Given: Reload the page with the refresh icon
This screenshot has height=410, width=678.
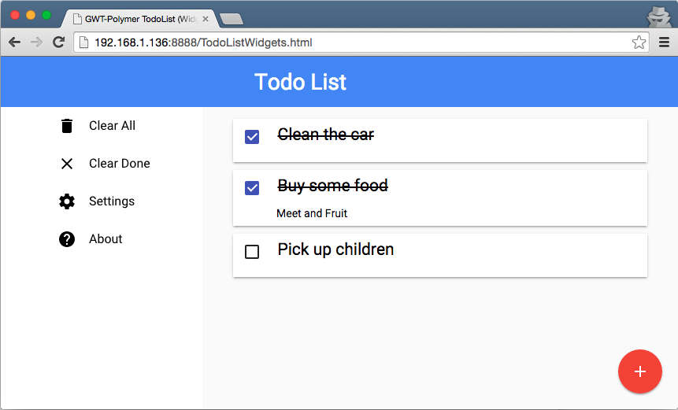Looking at the screenshot, I should [58, 42].
